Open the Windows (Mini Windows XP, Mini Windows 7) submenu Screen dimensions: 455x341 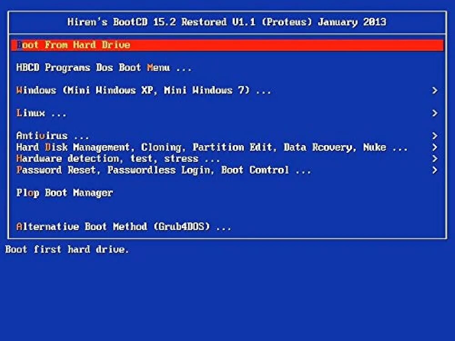[x=227, y=90]
